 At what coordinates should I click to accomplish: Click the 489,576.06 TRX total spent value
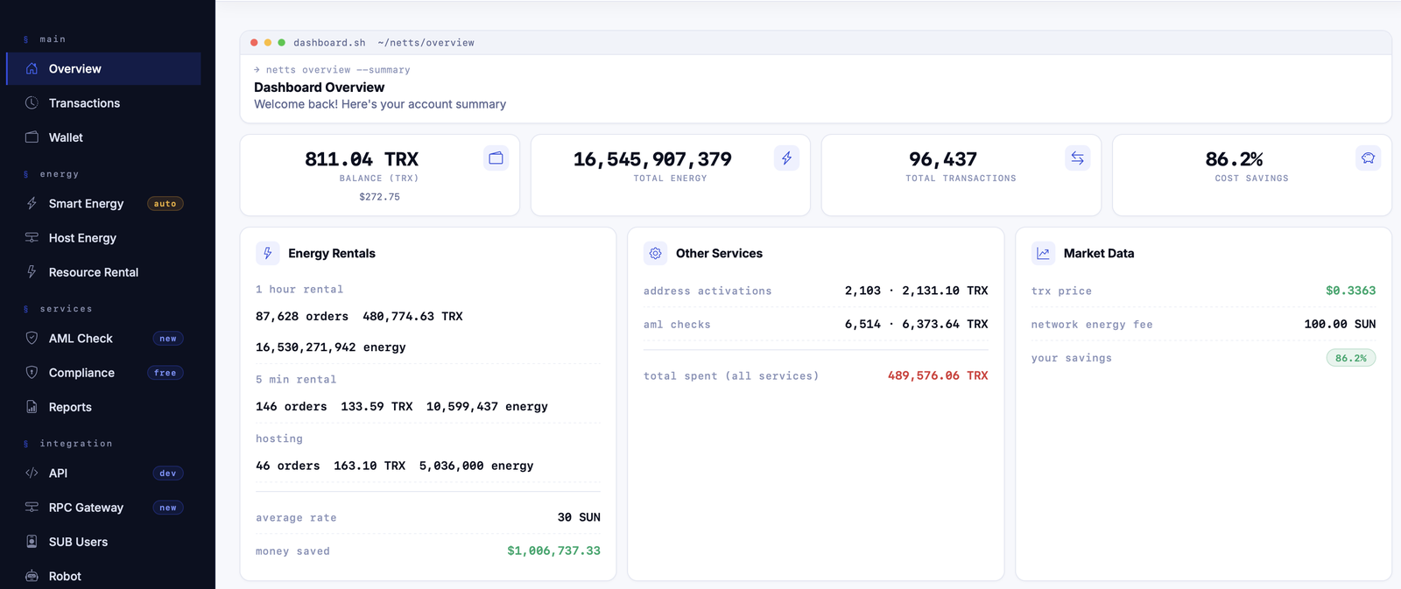938,375
